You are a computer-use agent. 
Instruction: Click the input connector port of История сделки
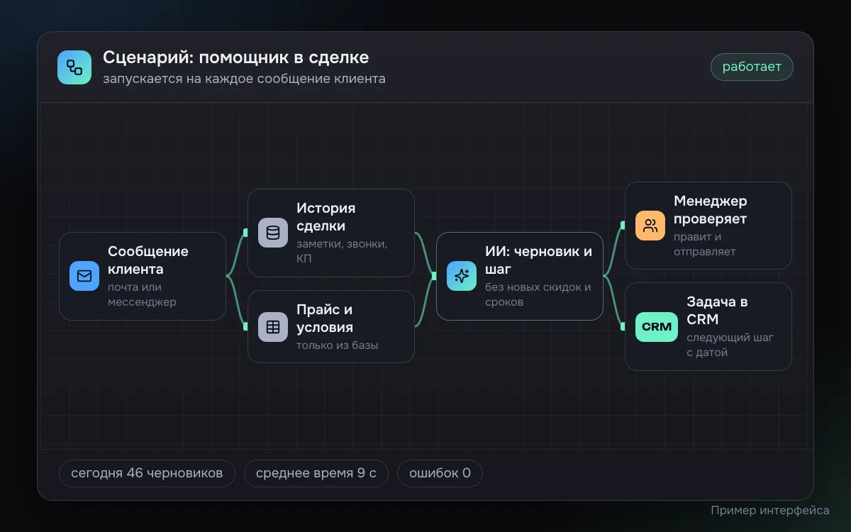tap(245, 232)
